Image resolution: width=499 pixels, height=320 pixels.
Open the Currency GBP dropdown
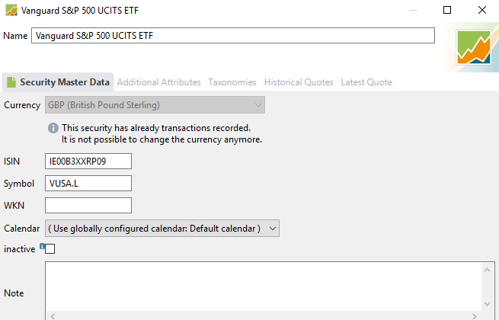tap(155, 105)
